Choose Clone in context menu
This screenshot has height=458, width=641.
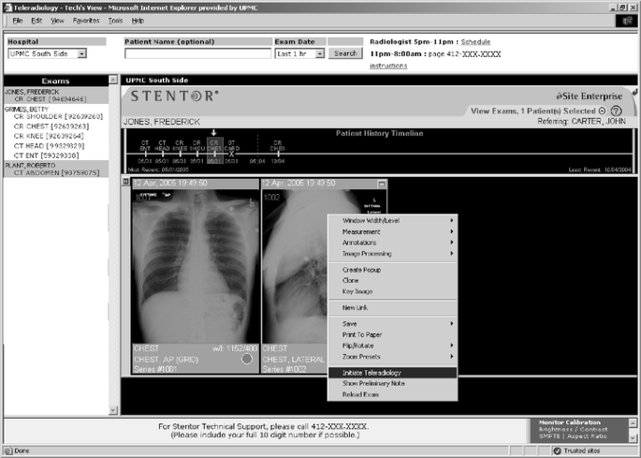pos(393,280)
